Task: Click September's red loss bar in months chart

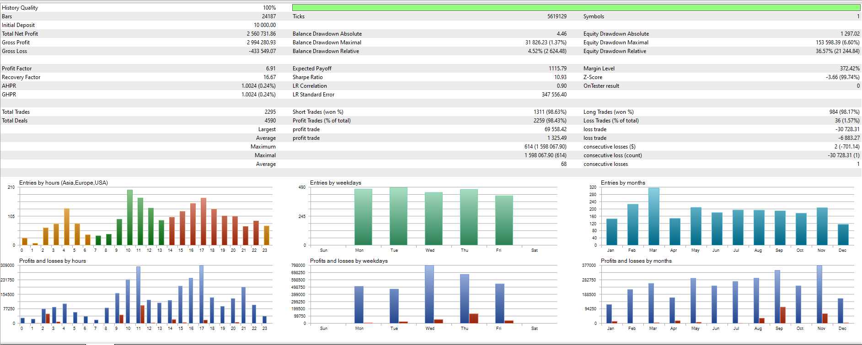Action: [783, 315]
